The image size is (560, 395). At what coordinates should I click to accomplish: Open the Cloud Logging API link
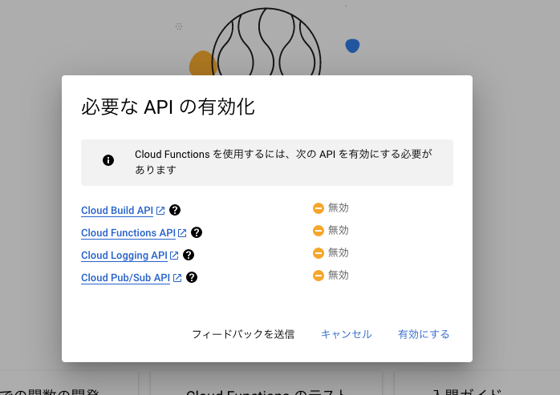[x=124, y=256]
